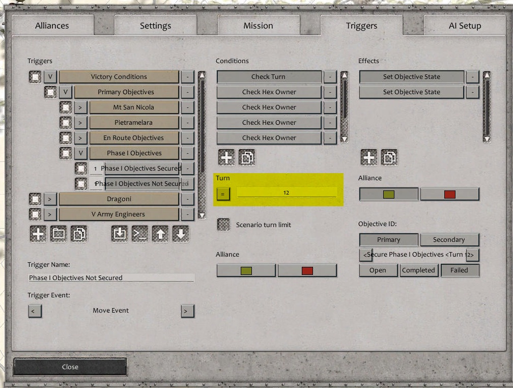Choose red alliance in Conditions
The image size is (513, 388).
307,270
